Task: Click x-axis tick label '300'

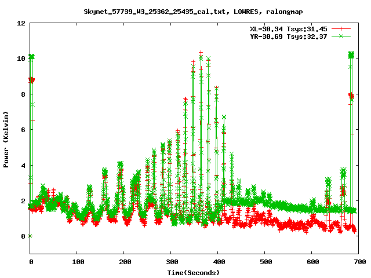Action: point(172,262)
